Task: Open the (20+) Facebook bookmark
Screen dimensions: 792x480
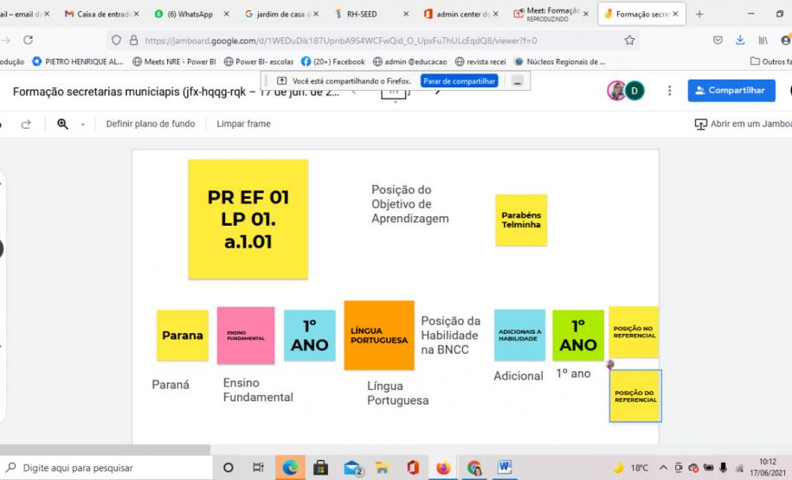Action: (x=333, y=61)
